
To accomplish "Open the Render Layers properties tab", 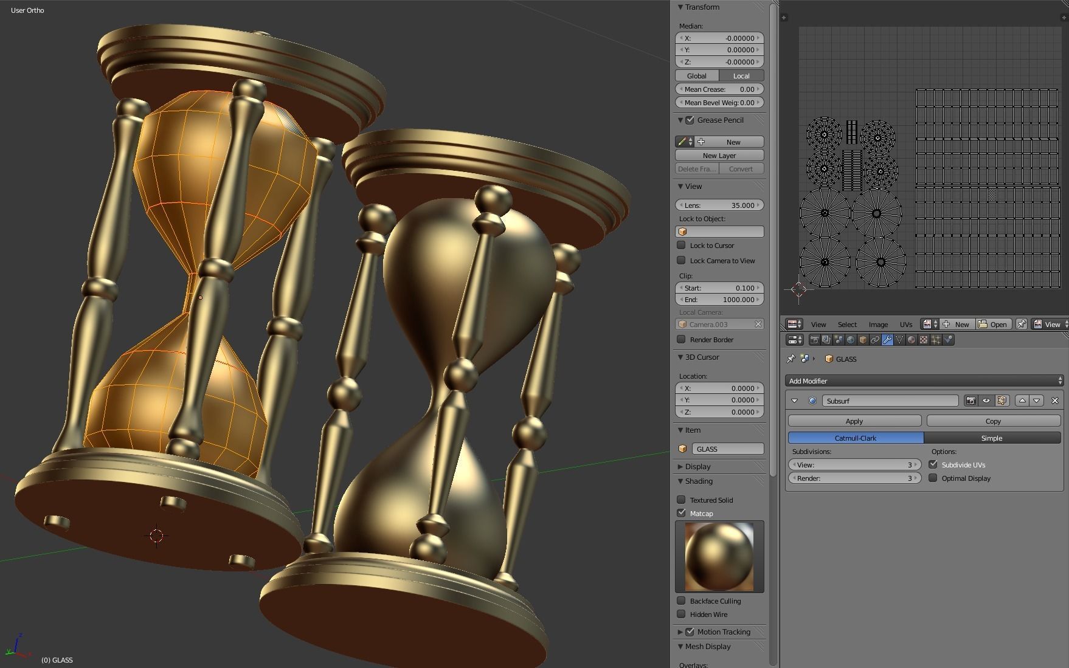I will [826, 340].
